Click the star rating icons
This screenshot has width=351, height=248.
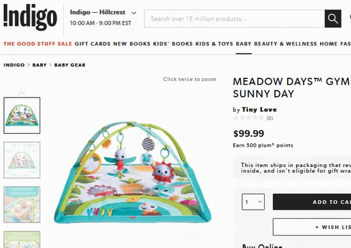tap(249, 118)
